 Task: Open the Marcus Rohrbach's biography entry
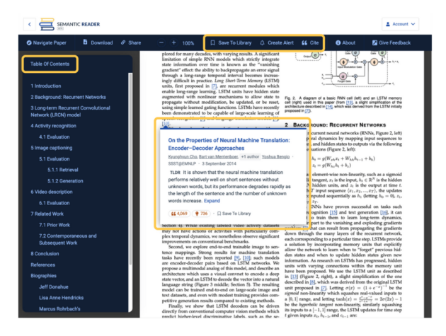pyautogui.click(x=59, y=308)
